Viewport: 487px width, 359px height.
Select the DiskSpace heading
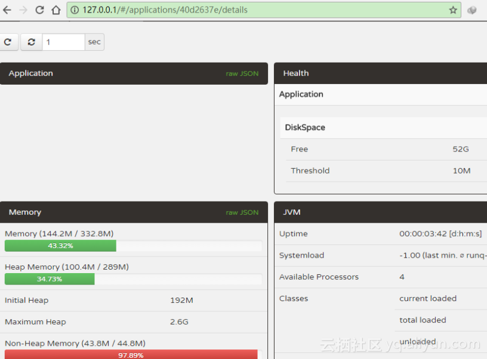tap(305, 128)
